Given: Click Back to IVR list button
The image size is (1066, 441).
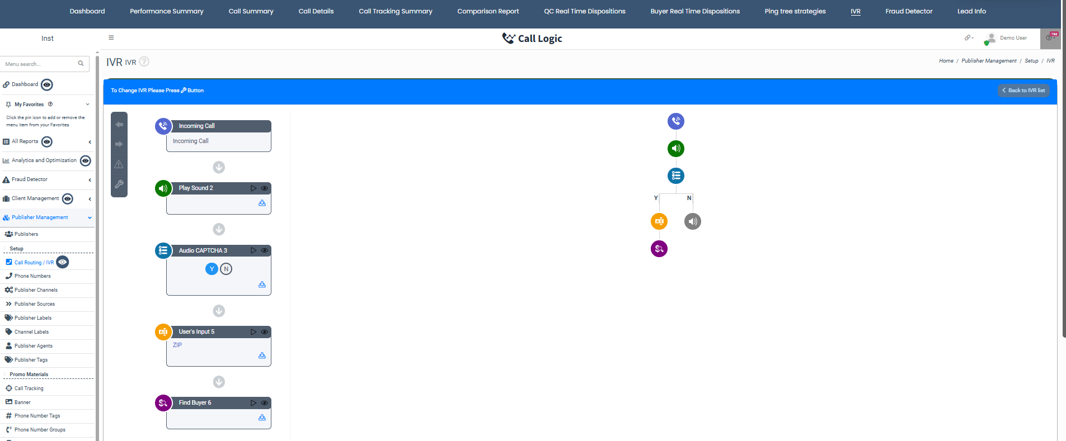Looking at the screenshot, I should pyautogui.click(x=1023, y=90).
